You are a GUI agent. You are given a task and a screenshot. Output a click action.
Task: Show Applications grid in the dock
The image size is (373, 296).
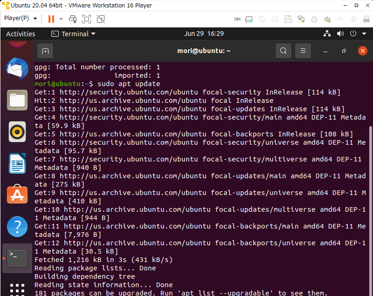pyautogui.click(x=17, y=289)
